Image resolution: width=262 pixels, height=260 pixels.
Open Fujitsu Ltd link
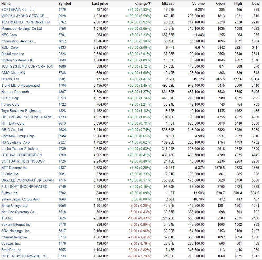pos(9,193)
